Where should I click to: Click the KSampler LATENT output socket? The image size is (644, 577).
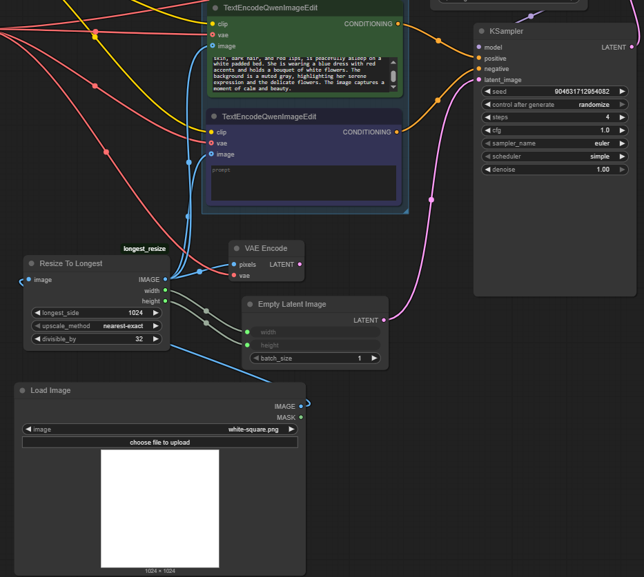click(632, 47)
